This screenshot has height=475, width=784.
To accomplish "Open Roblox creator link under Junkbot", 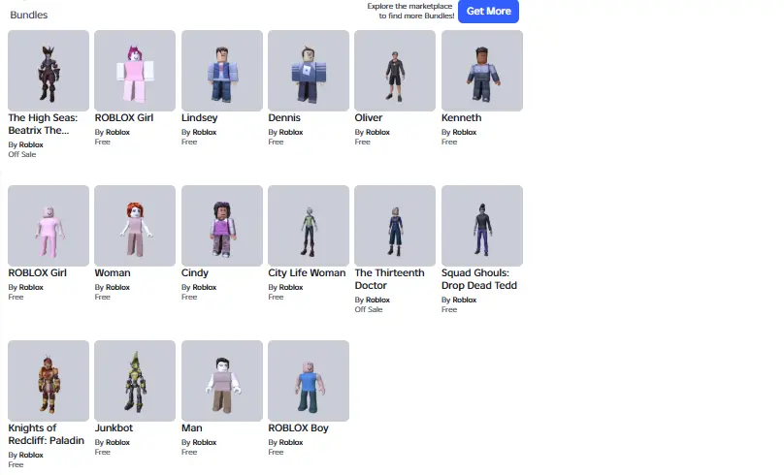I will click(x=118, y=443).
